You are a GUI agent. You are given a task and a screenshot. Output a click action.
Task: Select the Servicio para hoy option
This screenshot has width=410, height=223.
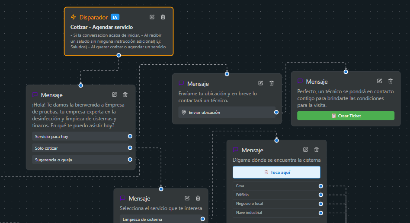[81, 136]
